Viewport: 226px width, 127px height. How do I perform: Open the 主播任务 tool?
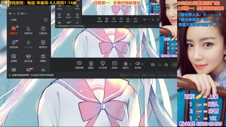click(x=43, y=30)
